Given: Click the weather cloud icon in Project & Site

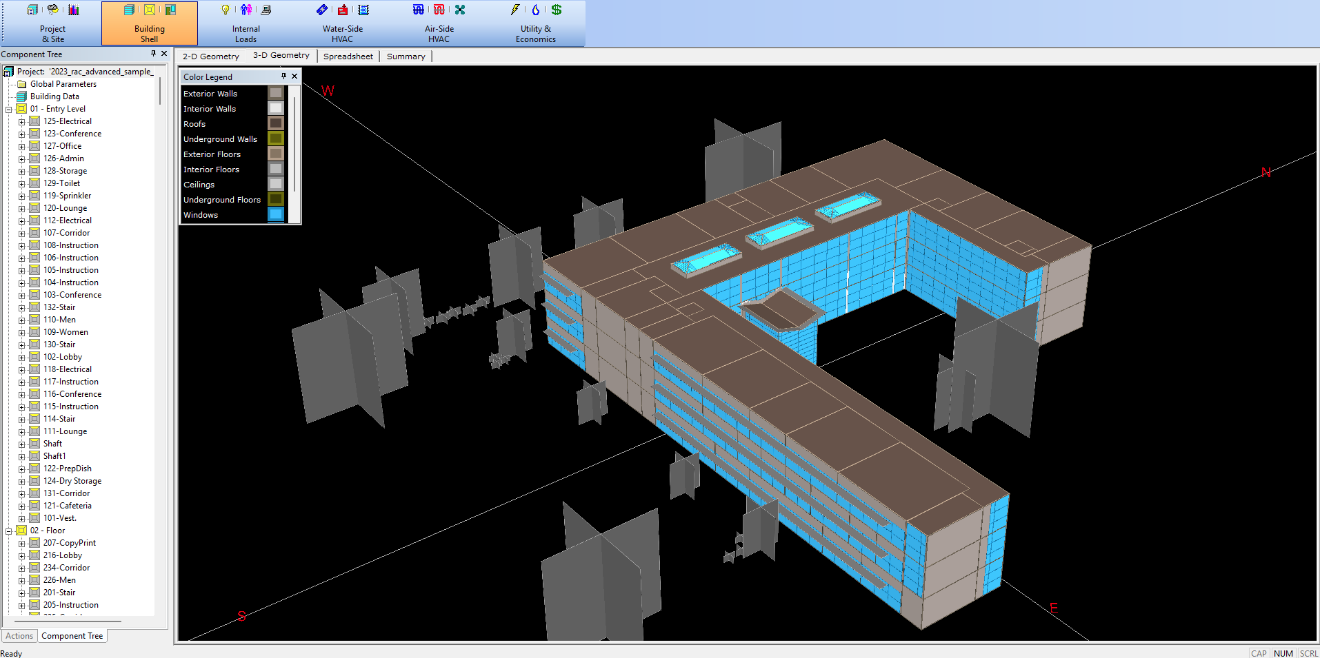Looking at the screenshot, I should 53,10.
